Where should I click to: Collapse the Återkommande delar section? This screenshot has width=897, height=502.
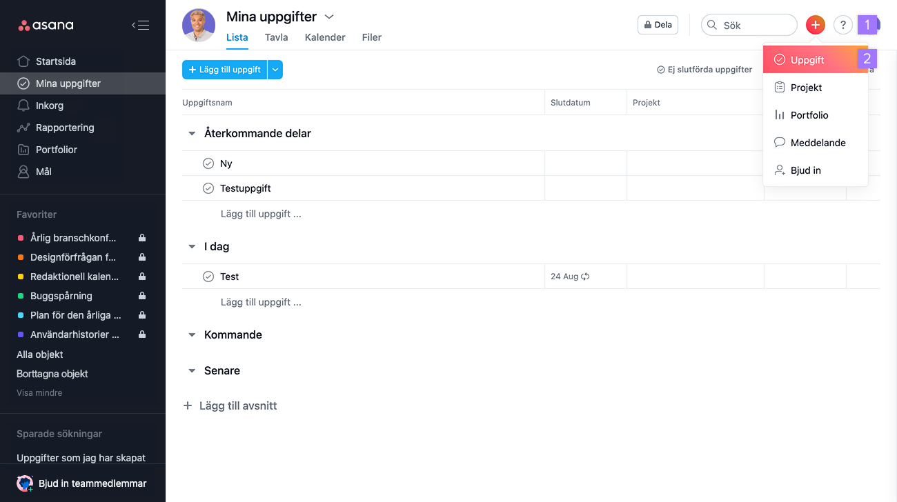pos(192,134)
